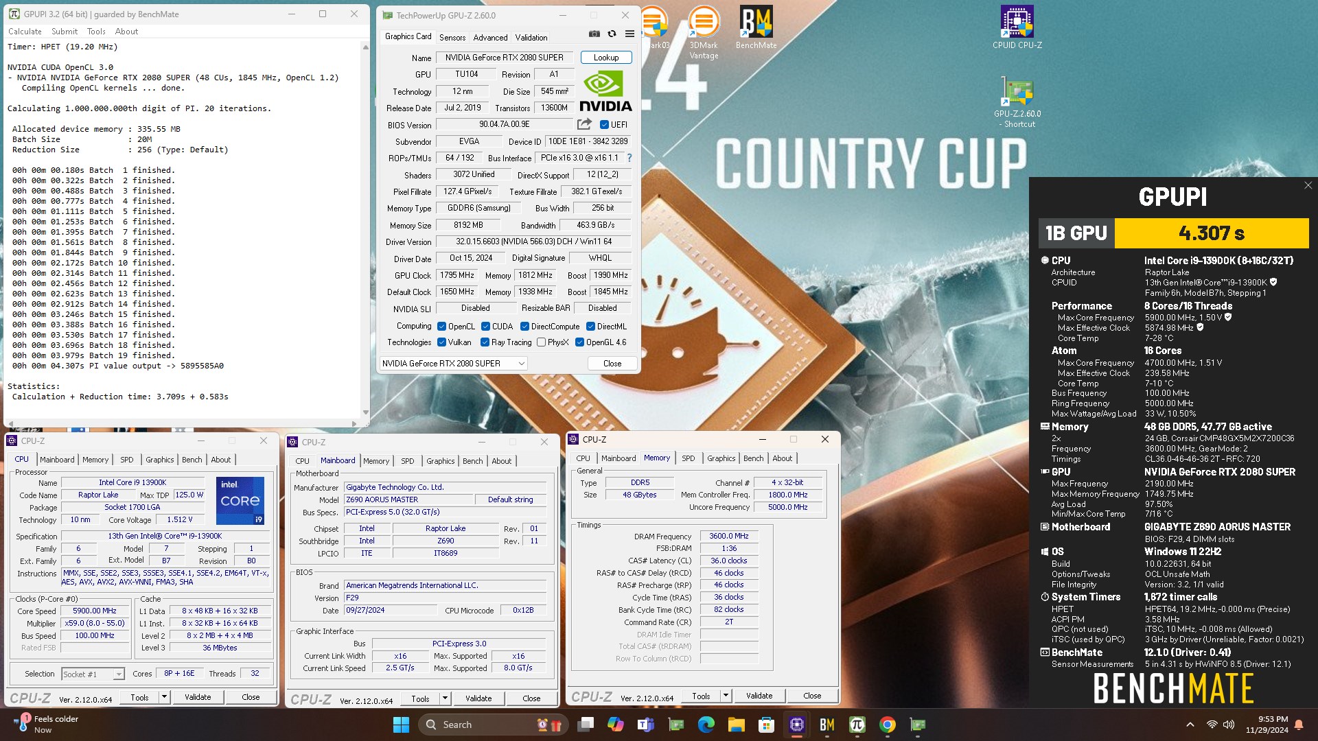1318x741 pixels.
Task: Open Task View from the taskbar
Action: tap(586, 725)
